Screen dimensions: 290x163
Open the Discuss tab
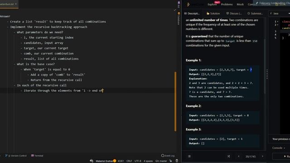pyautogui.click(x=234, y=13)
